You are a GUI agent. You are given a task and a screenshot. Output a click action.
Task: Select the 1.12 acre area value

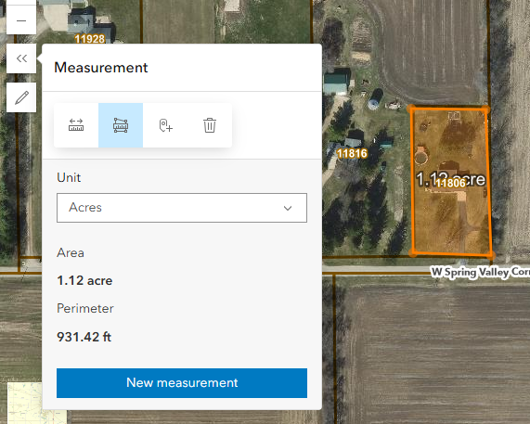[x=84, y=280]
